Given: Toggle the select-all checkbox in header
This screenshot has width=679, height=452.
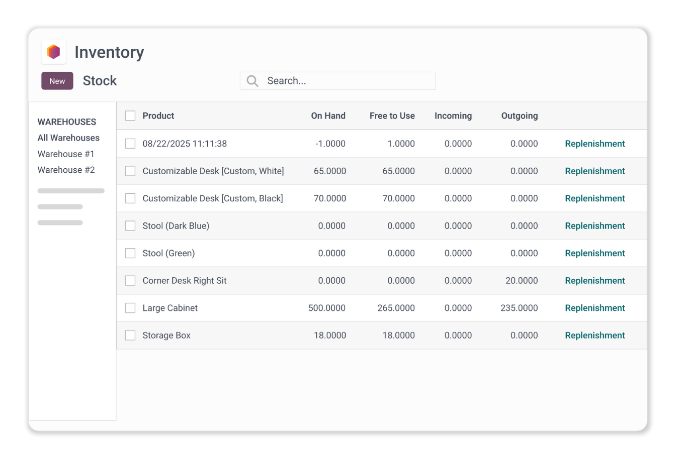Looking at the screenshot, I should coord(130,116).
